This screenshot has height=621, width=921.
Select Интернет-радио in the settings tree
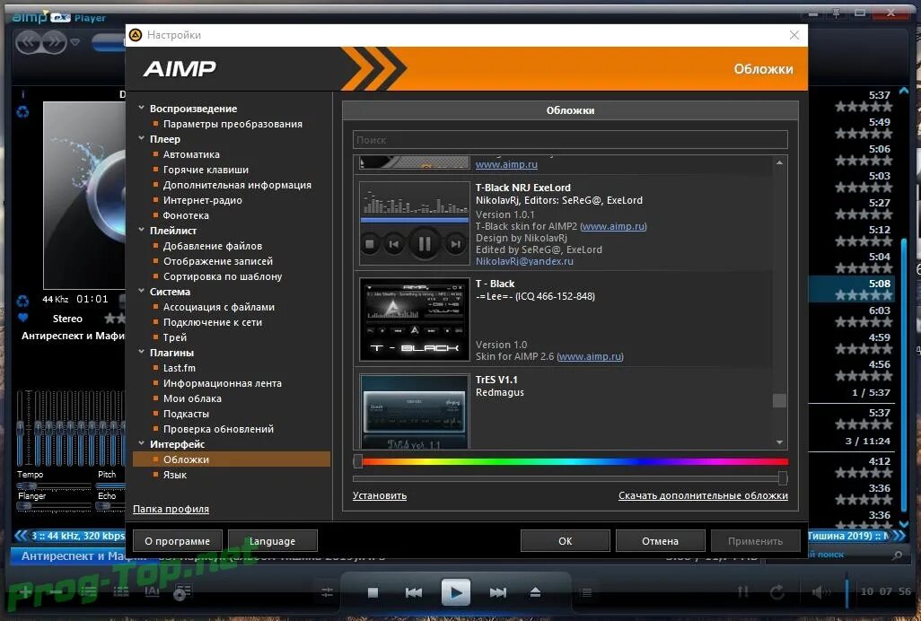(203, 200)
